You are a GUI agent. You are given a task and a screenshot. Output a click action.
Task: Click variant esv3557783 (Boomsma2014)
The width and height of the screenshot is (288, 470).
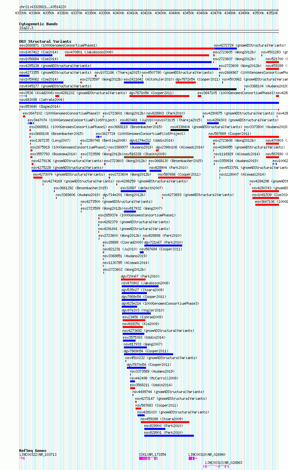click(x=54, y=154)
